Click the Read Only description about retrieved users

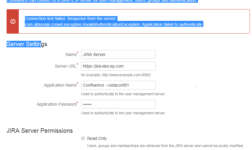166,146
